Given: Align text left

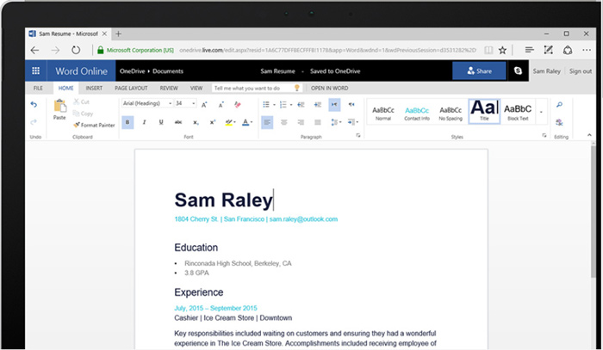Looking at the screenshot, I should (x=267, y=122).
